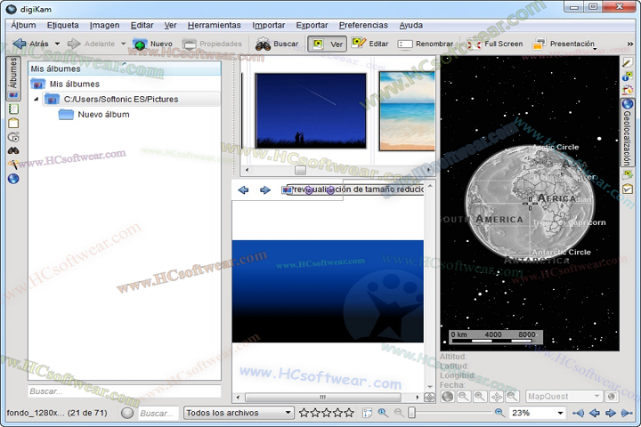641x427 pixels.
Task: Select the binoculars search icon in left sidebar
Action: coord(13,150)
